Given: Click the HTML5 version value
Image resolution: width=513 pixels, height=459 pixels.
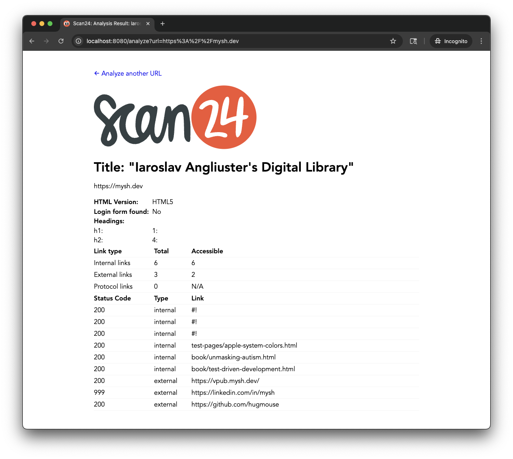Looking at the screenshot, I should [163, 202].
